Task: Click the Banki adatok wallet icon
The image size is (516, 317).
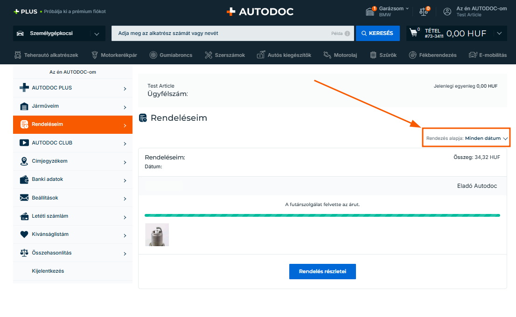Action: tap(24, 179)
